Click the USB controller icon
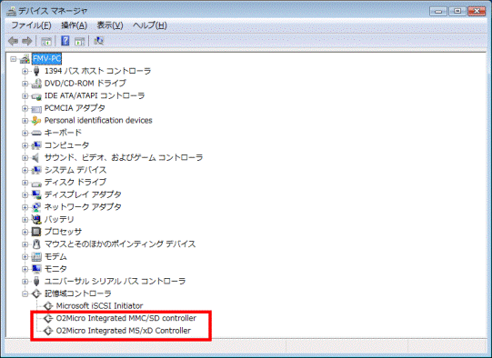Viewport: 492px width, 358px height. click(36, 281)
